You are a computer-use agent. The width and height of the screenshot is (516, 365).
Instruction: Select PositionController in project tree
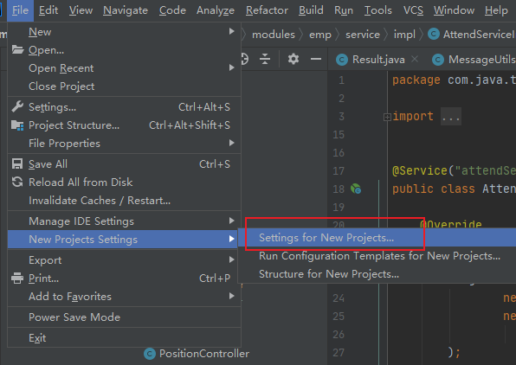click(x=197, y=354)
